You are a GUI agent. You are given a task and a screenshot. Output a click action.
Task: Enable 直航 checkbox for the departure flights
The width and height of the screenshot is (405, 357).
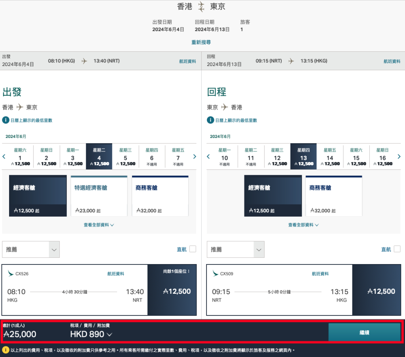point(193,249)
